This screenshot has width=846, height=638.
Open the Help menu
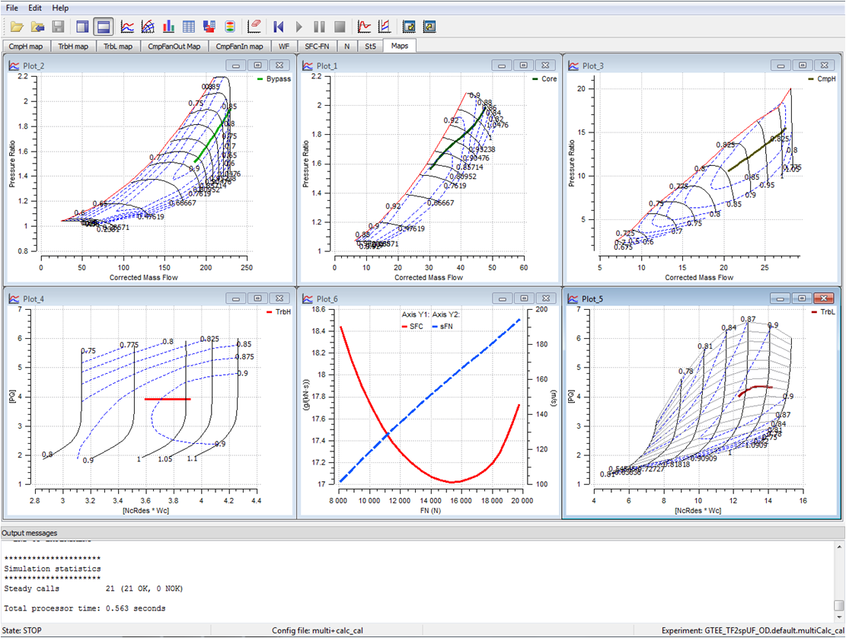60,8
